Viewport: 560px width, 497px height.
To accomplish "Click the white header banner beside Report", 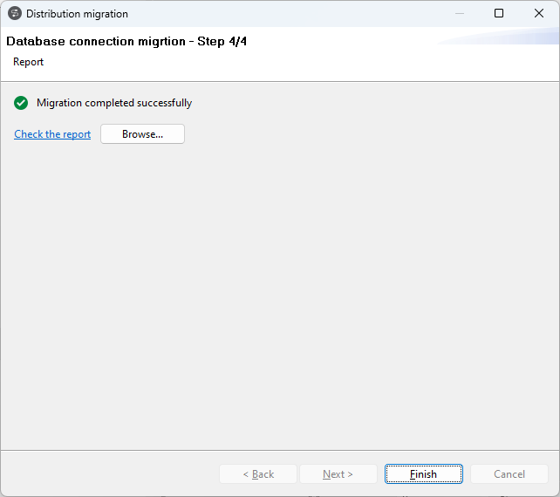I will tap(262, 63).
